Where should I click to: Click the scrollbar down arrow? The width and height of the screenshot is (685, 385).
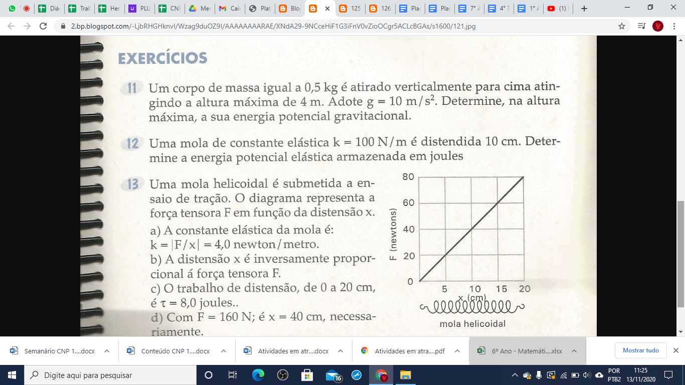tap(680, 332)
